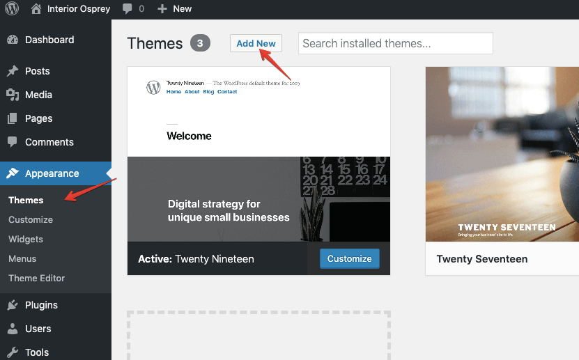Screen dimensions: 579x360
Task: Click the Twenty Seventeen theme screenshot
Action: 502,154
